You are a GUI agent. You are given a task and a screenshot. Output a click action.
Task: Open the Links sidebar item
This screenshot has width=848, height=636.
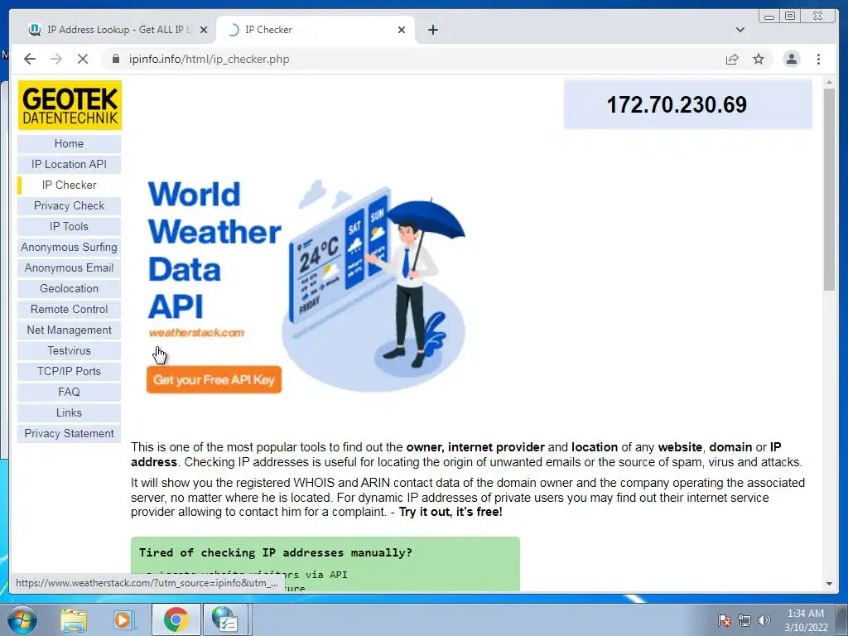click(69, 412)
